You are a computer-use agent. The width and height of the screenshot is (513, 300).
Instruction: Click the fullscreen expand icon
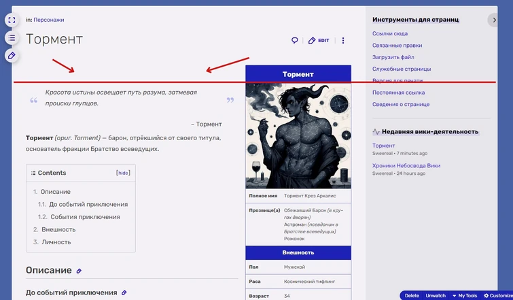pyautogui.click(x=12, y=20)
